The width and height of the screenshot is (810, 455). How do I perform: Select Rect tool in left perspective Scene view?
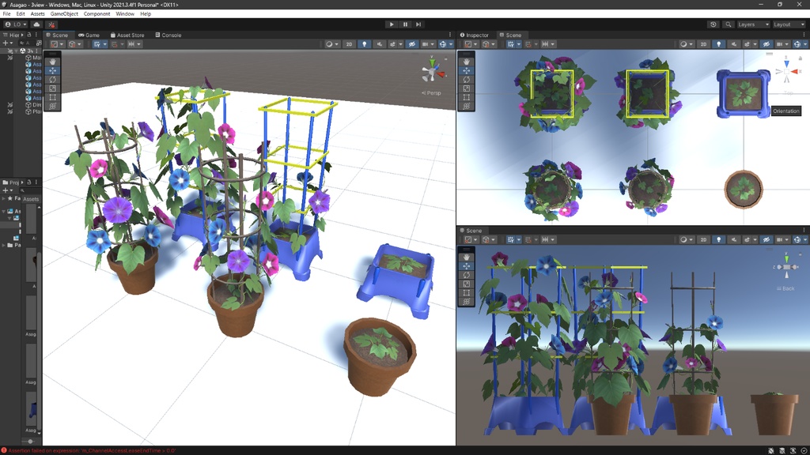[52, 97]
